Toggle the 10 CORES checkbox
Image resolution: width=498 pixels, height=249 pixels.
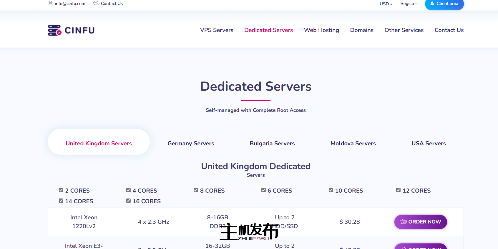click(x=331, y=190)
